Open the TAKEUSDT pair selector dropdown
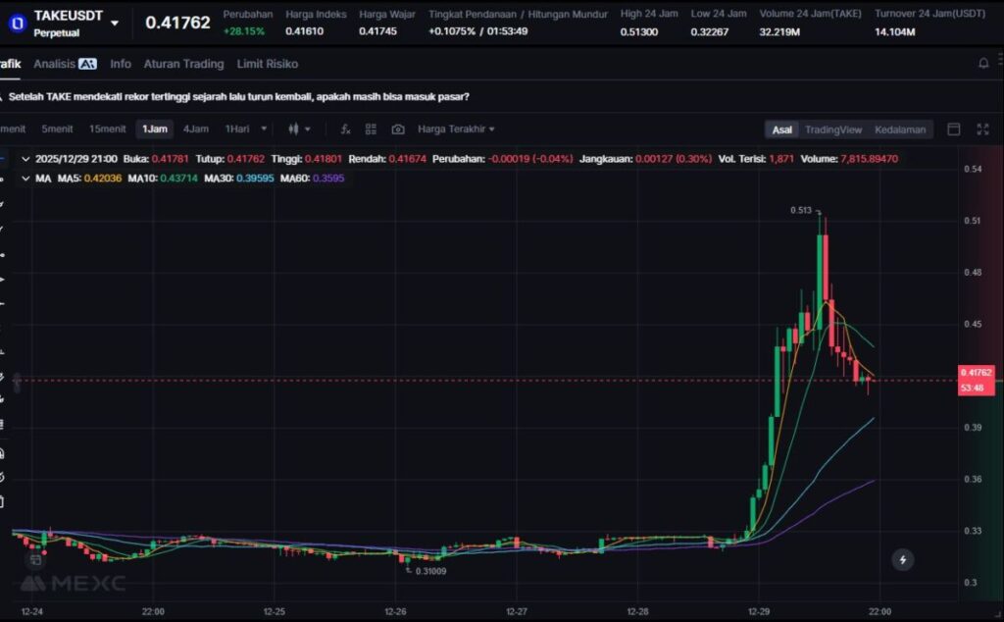 pos(115,23)
